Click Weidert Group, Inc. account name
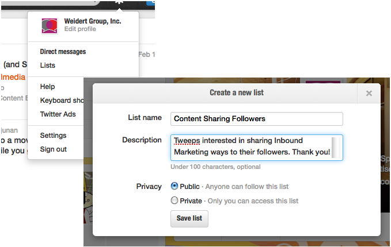 pos(93,21)
